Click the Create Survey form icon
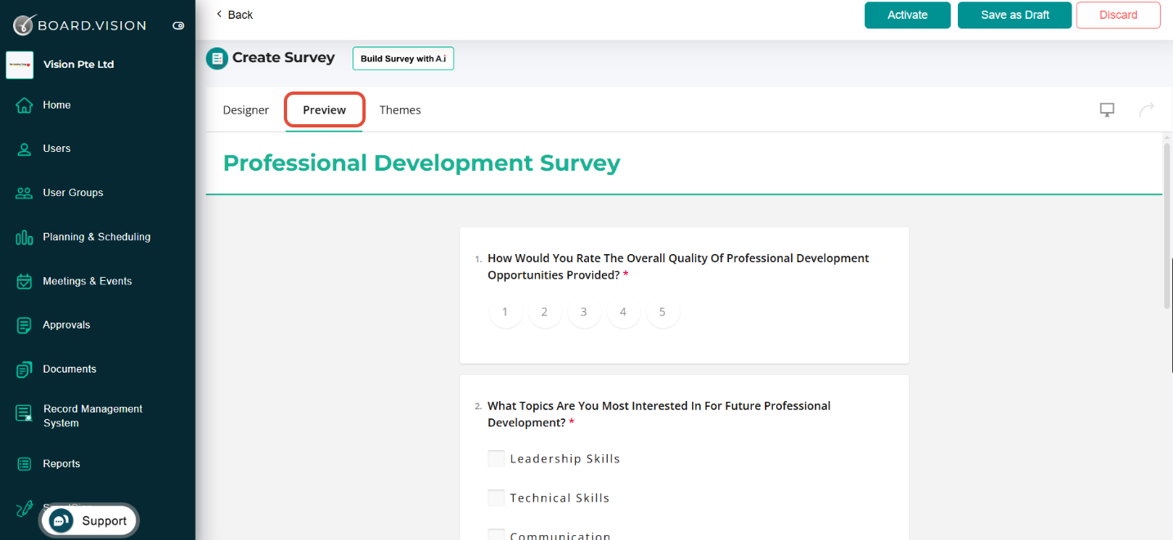Image resolution: width=1173 pixels, height=540 pixels. 217,58
